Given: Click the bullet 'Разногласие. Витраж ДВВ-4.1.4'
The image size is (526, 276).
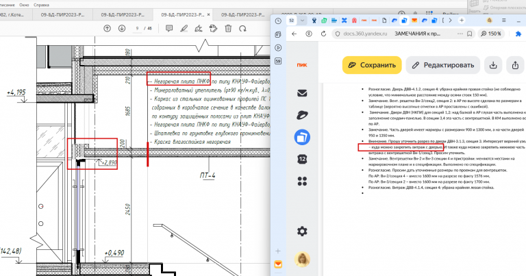Looking at the screenshot, I should pos(431,188).
